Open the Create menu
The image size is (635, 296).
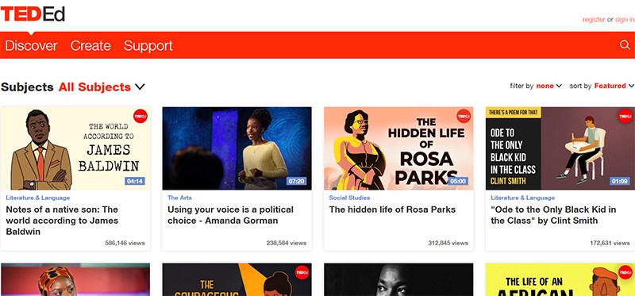pyautogui.click(x=90, y=45)
